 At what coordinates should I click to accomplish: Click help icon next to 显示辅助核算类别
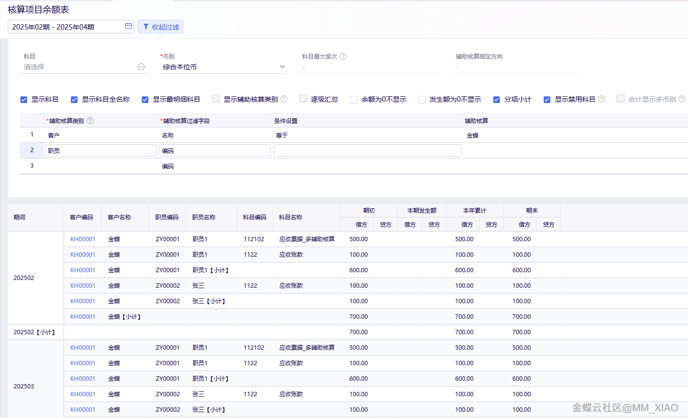(x=284, y=99)
